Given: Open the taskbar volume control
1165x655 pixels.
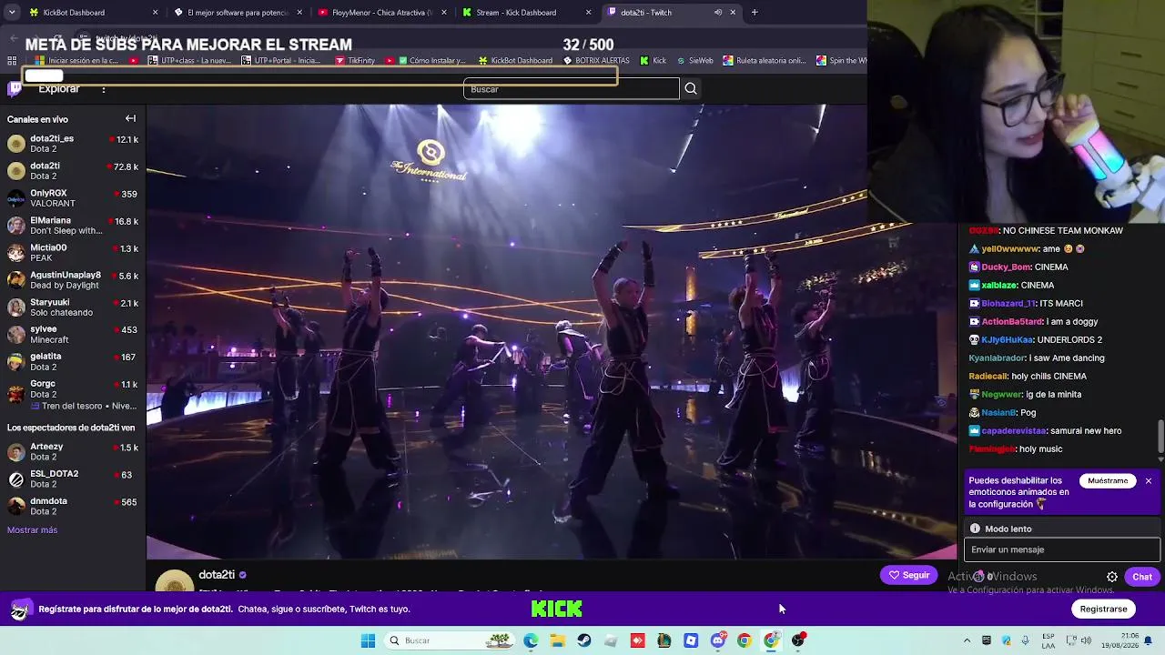Looking at the screenshot, I should point(1088,640).
